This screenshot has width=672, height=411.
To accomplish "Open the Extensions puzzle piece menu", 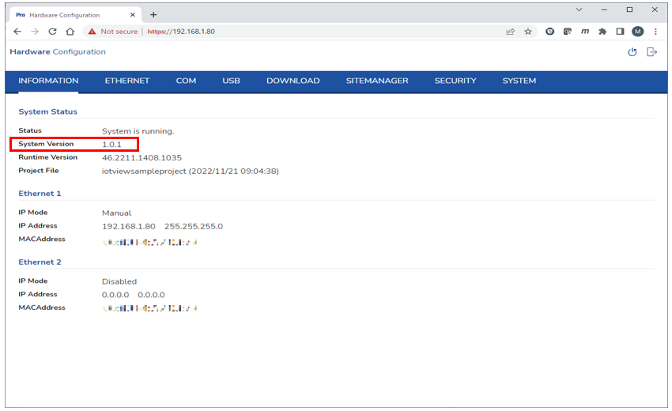I will click(x=602, y=32).
